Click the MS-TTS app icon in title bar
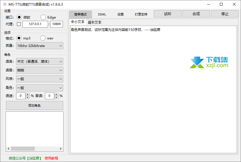This screenshot has width=241, height=162. (5, 4)
